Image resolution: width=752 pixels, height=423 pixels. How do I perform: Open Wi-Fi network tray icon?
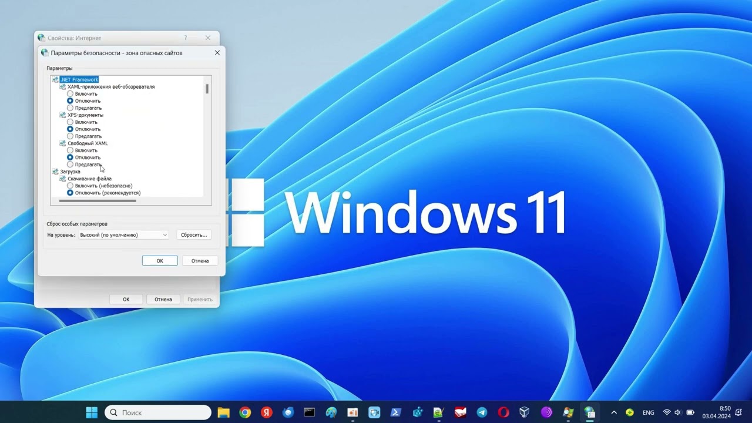(667, 412)
